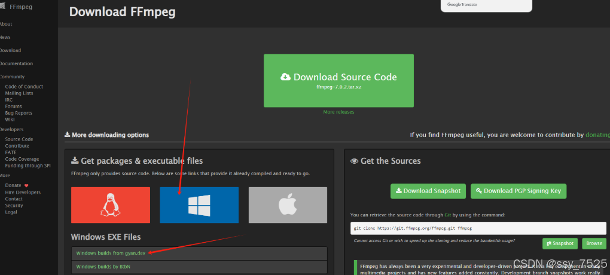Open FATE sidebar link
This screenshot has width=610, height=275.
coord(11,152)
